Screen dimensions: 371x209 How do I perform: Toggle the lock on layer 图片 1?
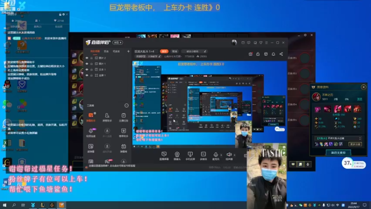click(91, 64)
